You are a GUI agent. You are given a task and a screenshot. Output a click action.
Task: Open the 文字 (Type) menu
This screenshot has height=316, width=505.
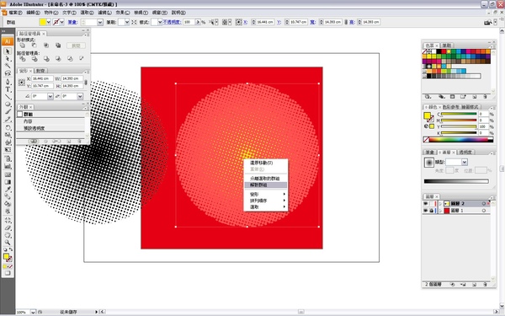point(69,13)
